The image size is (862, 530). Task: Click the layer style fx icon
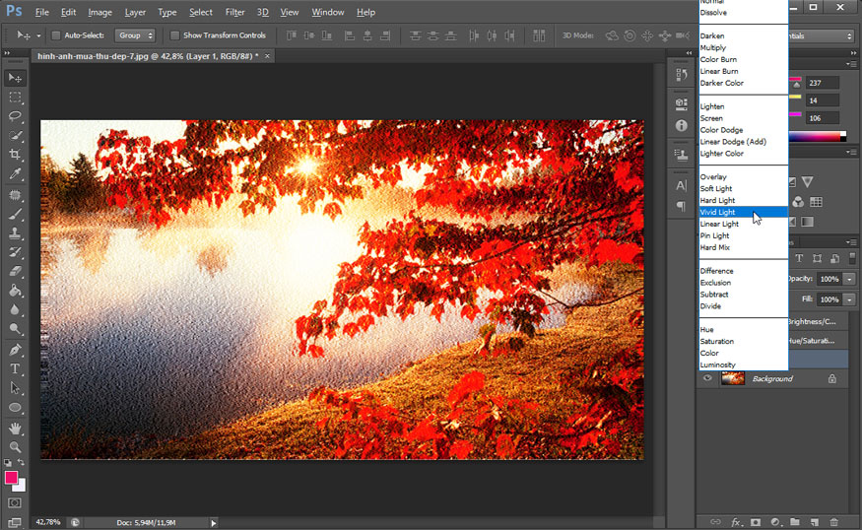(x=736, y=522)
